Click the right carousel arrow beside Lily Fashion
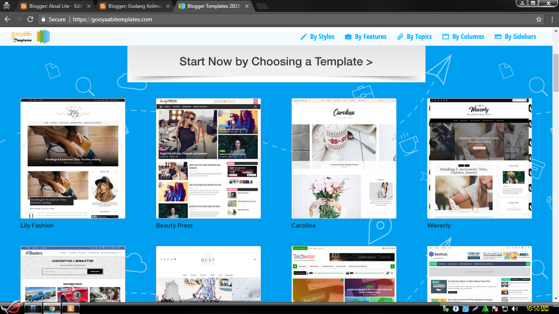Viewport: 559px width, 314px height. click(x=122, y=145)
